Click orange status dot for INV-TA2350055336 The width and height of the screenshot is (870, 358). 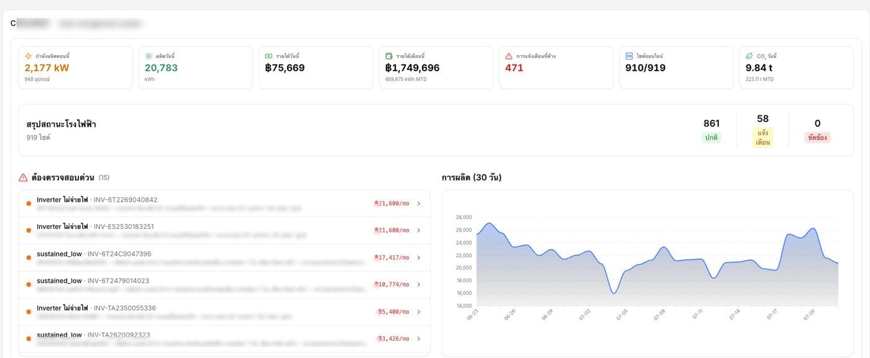29,311
